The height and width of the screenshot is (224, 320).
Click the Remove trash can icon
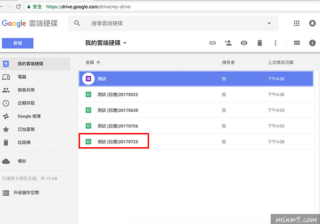260,43
